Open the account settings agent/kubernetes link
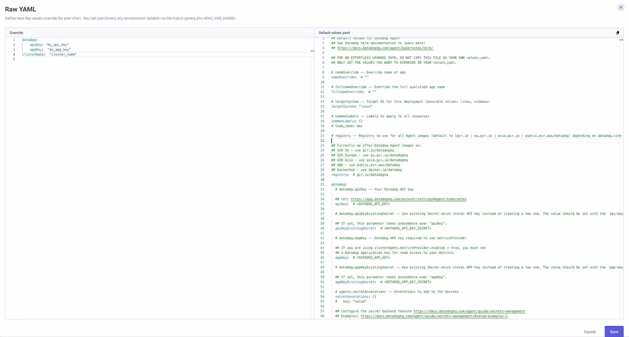This screenshot has width=629, height=337. click(x=408, y=199)
